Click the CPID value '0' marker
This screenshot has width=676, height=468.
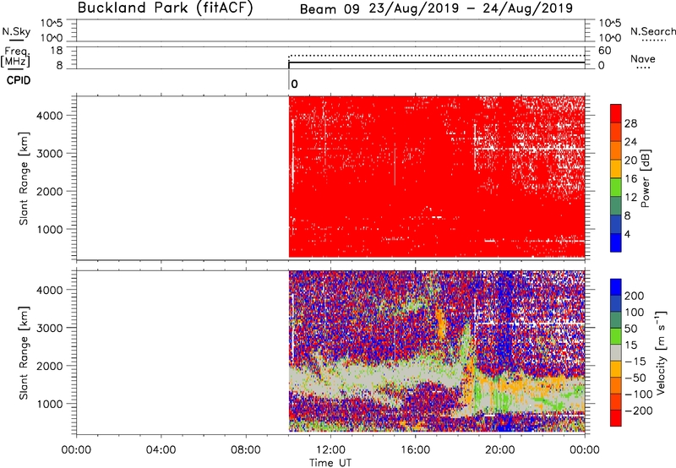(x=294, y=84)
